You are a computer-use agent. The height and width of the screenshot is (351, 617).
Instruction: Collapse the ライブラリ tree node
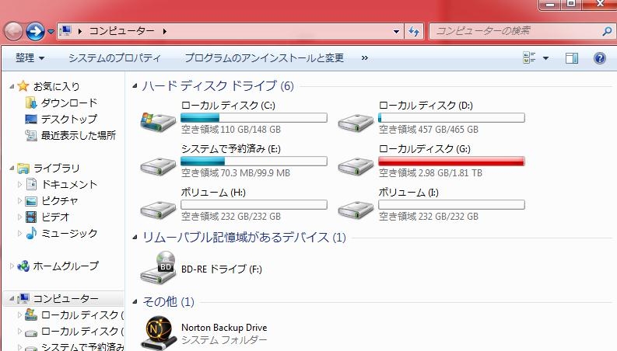[x=12, y=169]
